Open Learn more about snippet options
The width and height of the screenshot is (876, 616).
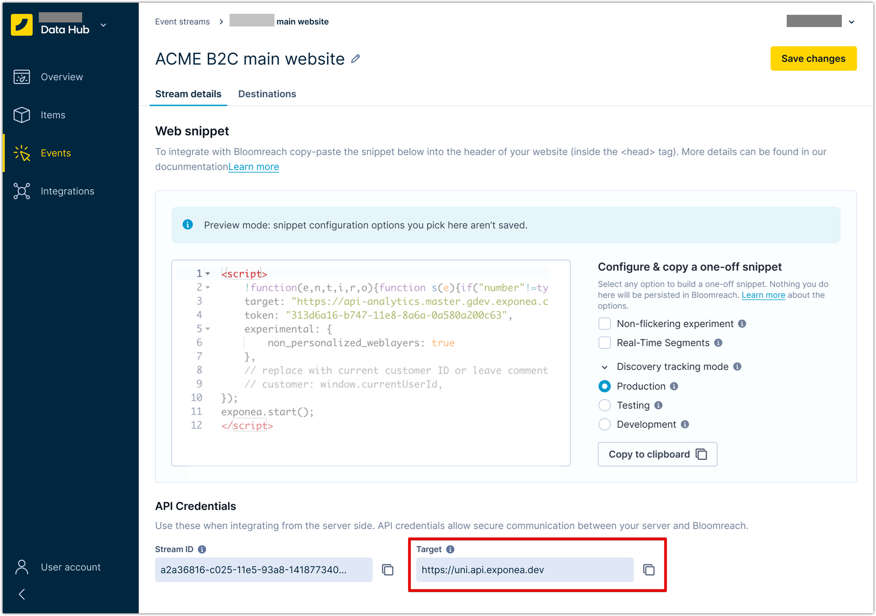point(763,295)
